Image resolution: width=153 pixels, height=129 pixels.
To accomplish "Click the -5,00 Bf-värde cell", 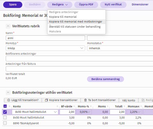I will [71, 123].
